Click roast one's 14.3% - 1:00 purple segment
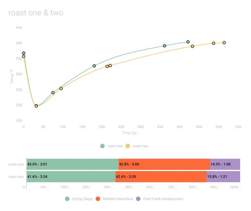Viewport: 251px width, 211px height. pos(225,164)
